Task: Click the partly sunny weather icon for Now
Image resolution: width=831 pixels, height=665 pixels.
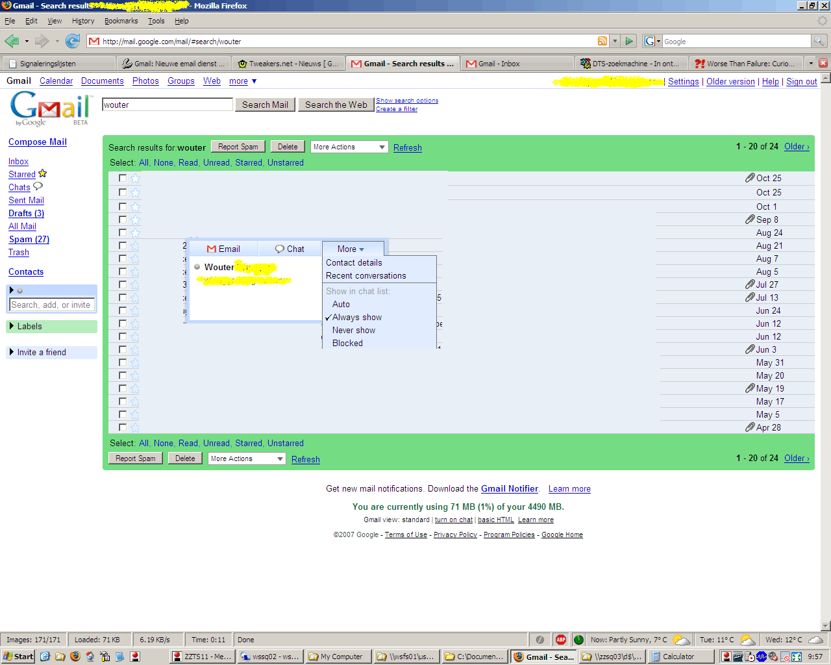Action: pos(682,640)
